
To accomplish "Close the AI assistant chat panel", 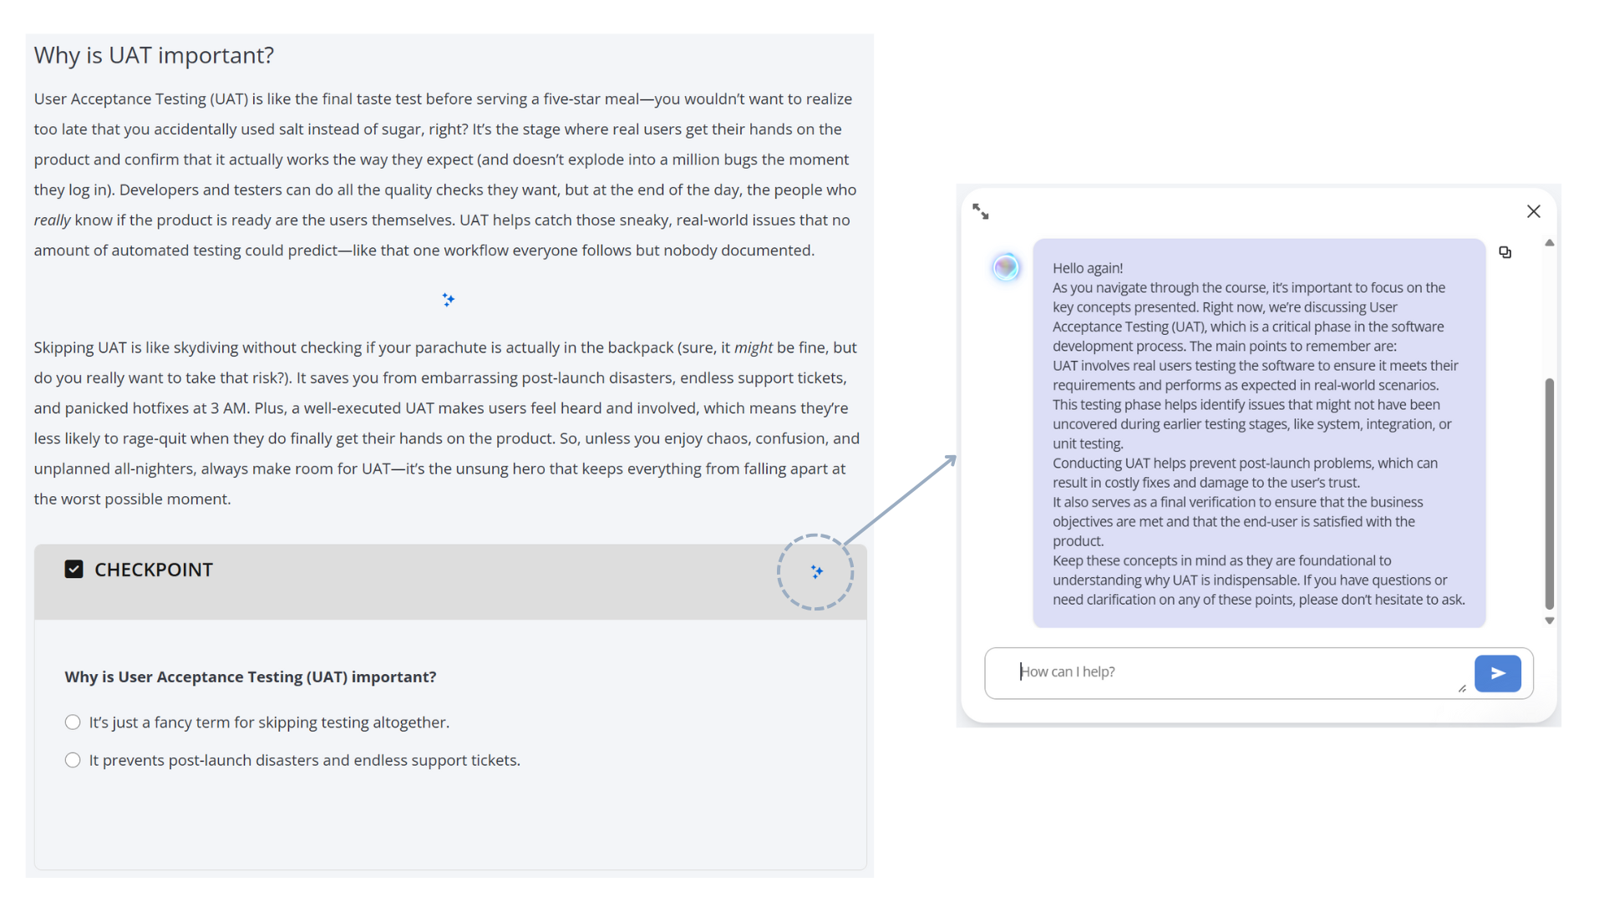I will [1533, 211].
